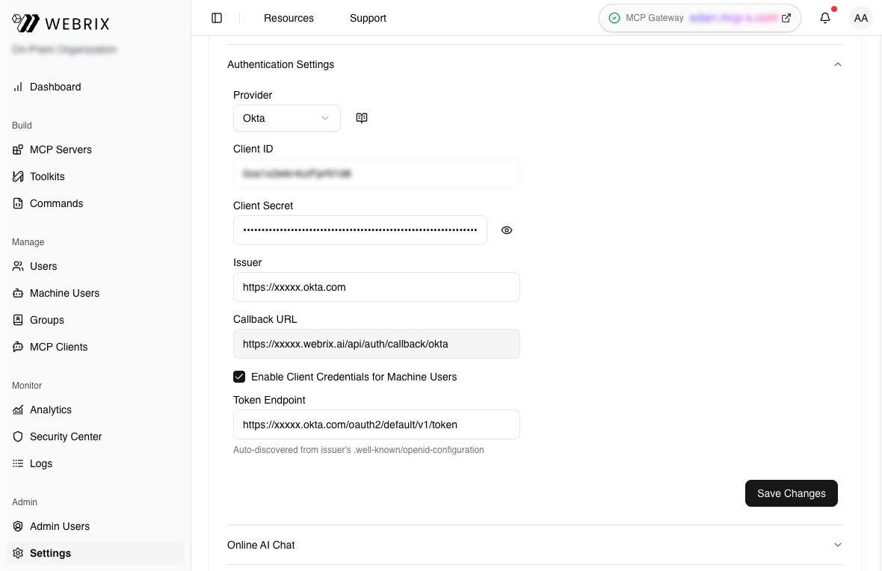Toggle the sidebar panel icon
Screen dimensions: 882x571
click(217, 18)
